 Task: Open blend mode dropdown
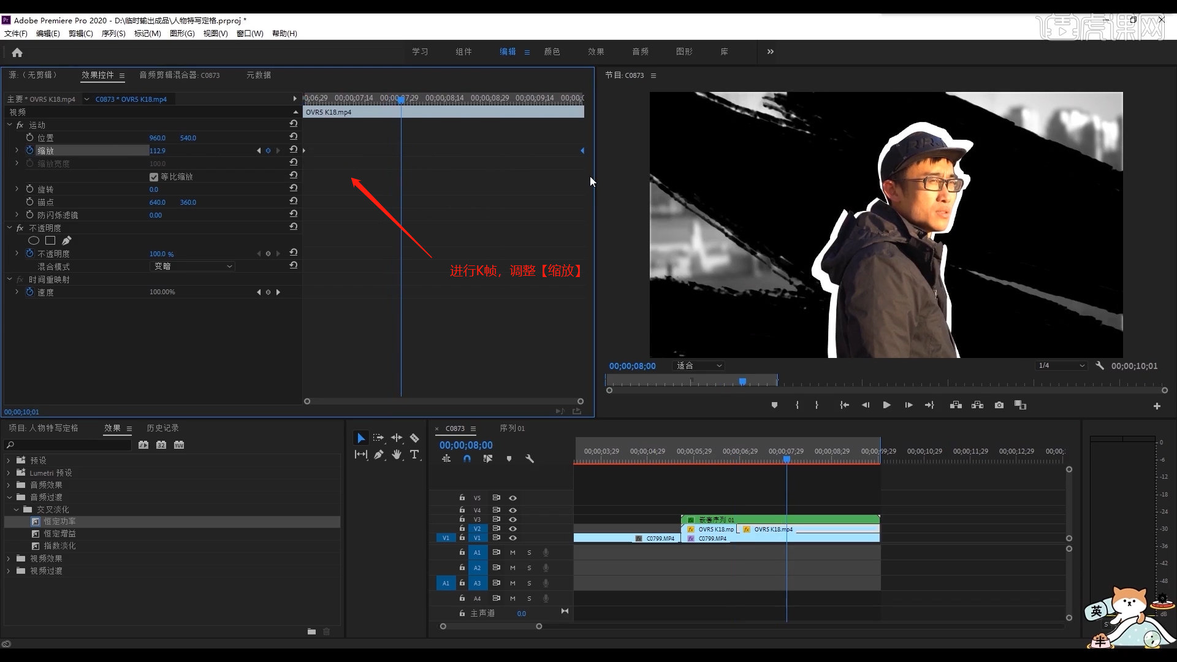pos(192,267)
